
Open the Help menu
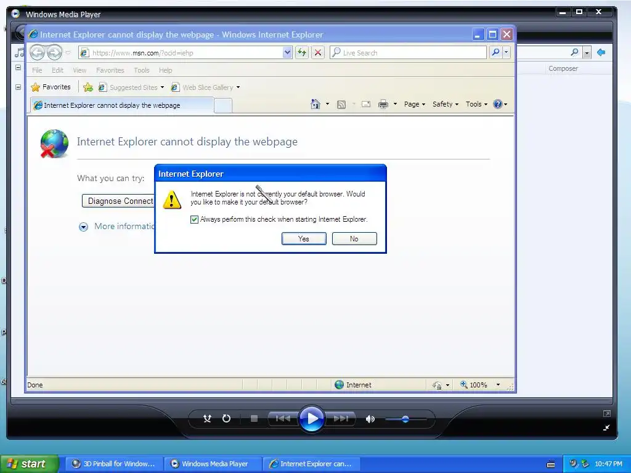[165, 70]
